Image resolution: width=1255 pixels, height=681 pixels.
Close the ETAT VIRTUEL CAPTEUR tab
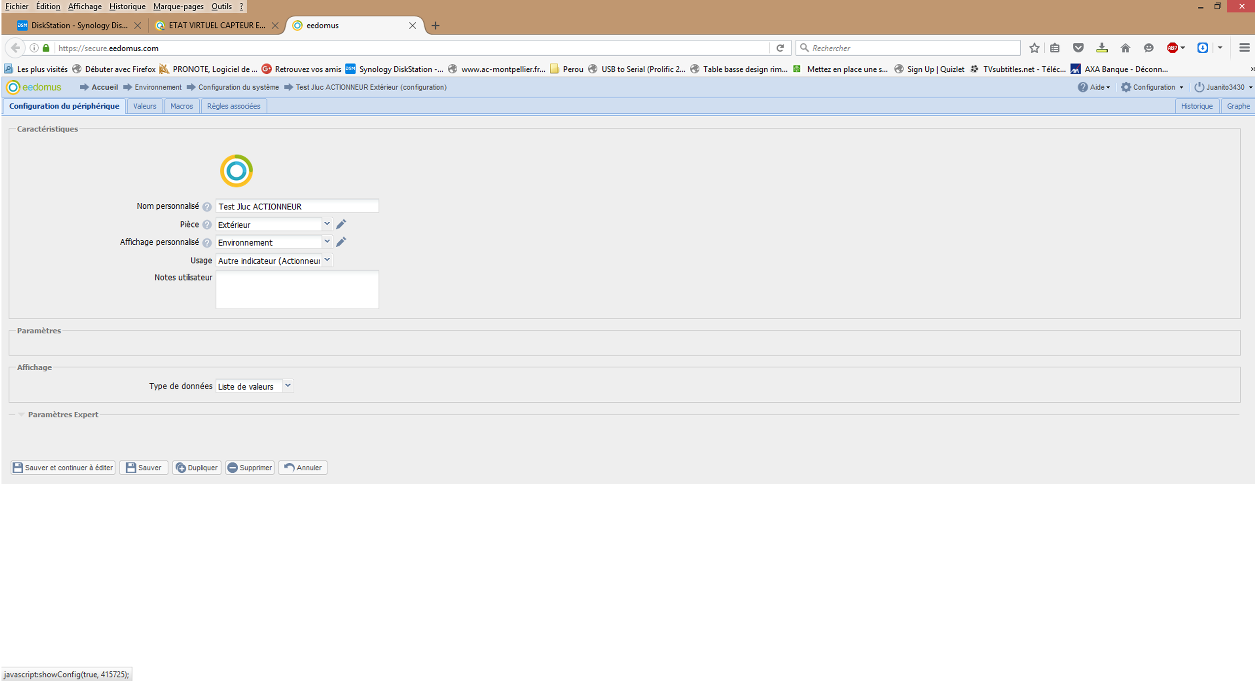tap(275, 26)
